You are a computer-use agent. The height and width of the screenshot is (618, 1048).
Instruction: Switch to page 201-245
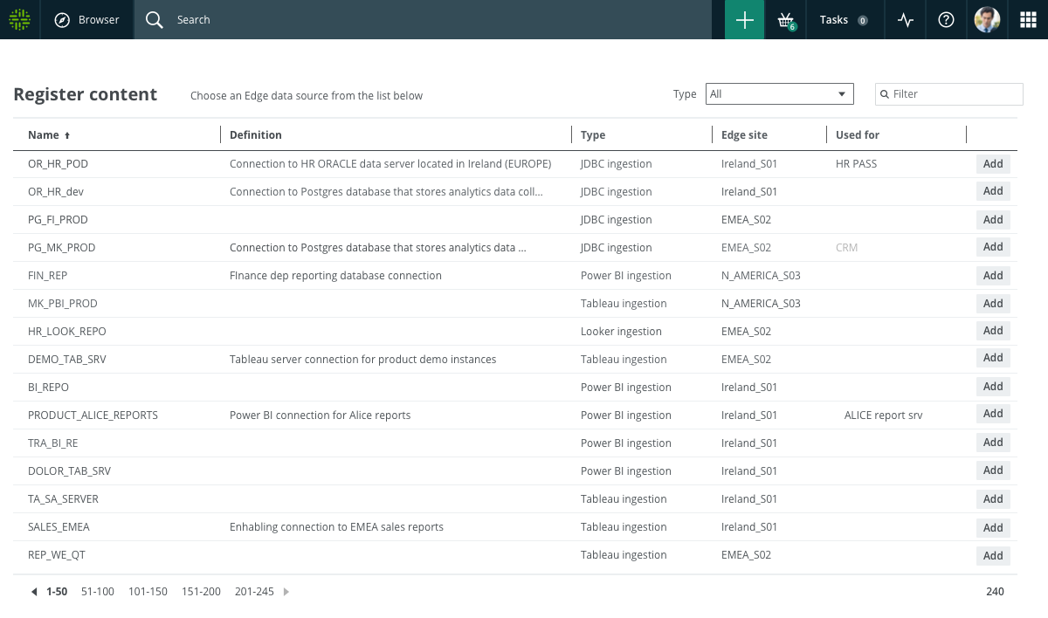[x=254, y=592]
